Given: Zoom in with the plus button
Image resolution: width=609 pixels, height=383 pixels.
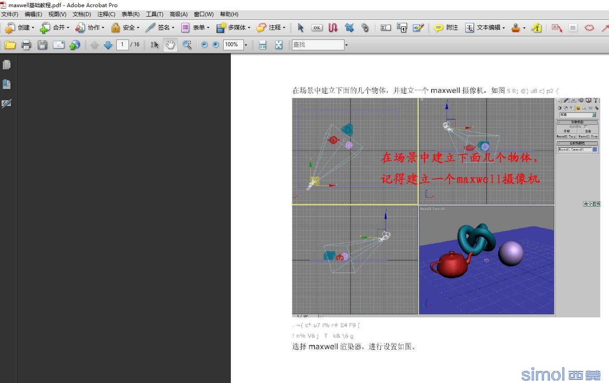Looking at the screenshot, I should click(216, 45).
